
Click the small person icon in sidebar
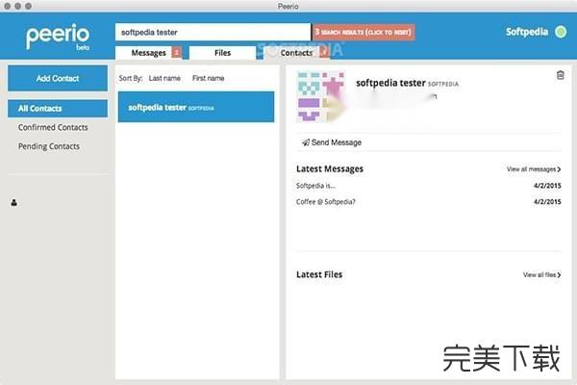[x=14, y=203]
